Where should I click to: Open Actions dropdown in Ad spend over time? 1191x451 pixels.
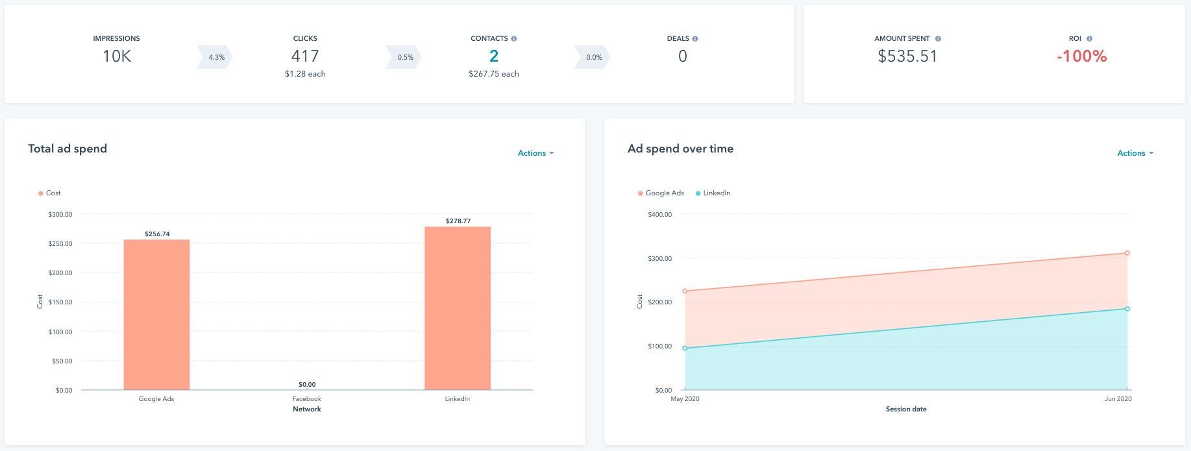click(1135, 153)
